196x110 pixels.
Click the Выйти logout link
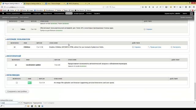point(185,13)
